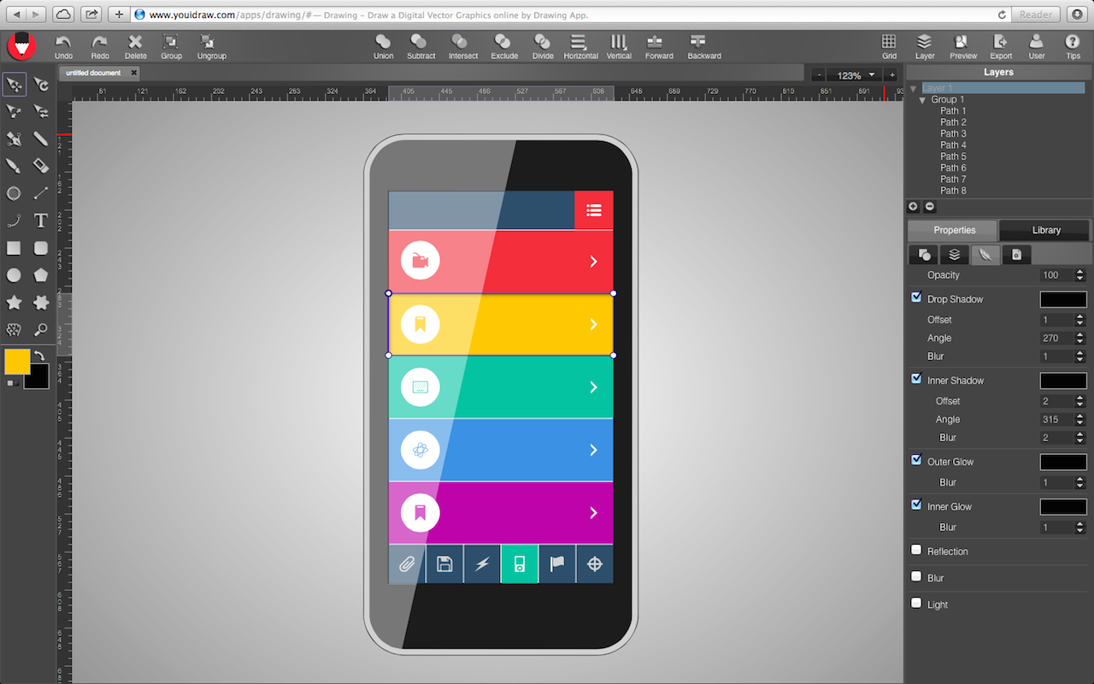
Task: Collapse the Group 1 tree in Layers
Action: tap(921, 99)
